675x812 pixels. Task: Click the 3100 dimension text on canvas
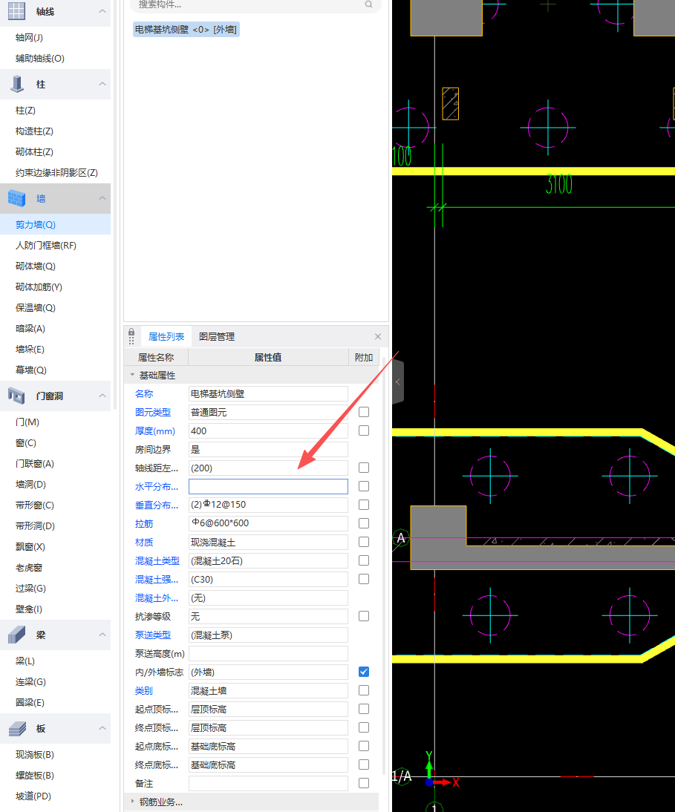coord(559,184)
